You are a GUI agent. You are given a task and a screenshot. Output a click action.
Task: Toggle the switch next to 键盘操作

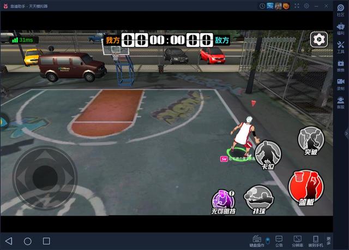(x=268, y=241)
